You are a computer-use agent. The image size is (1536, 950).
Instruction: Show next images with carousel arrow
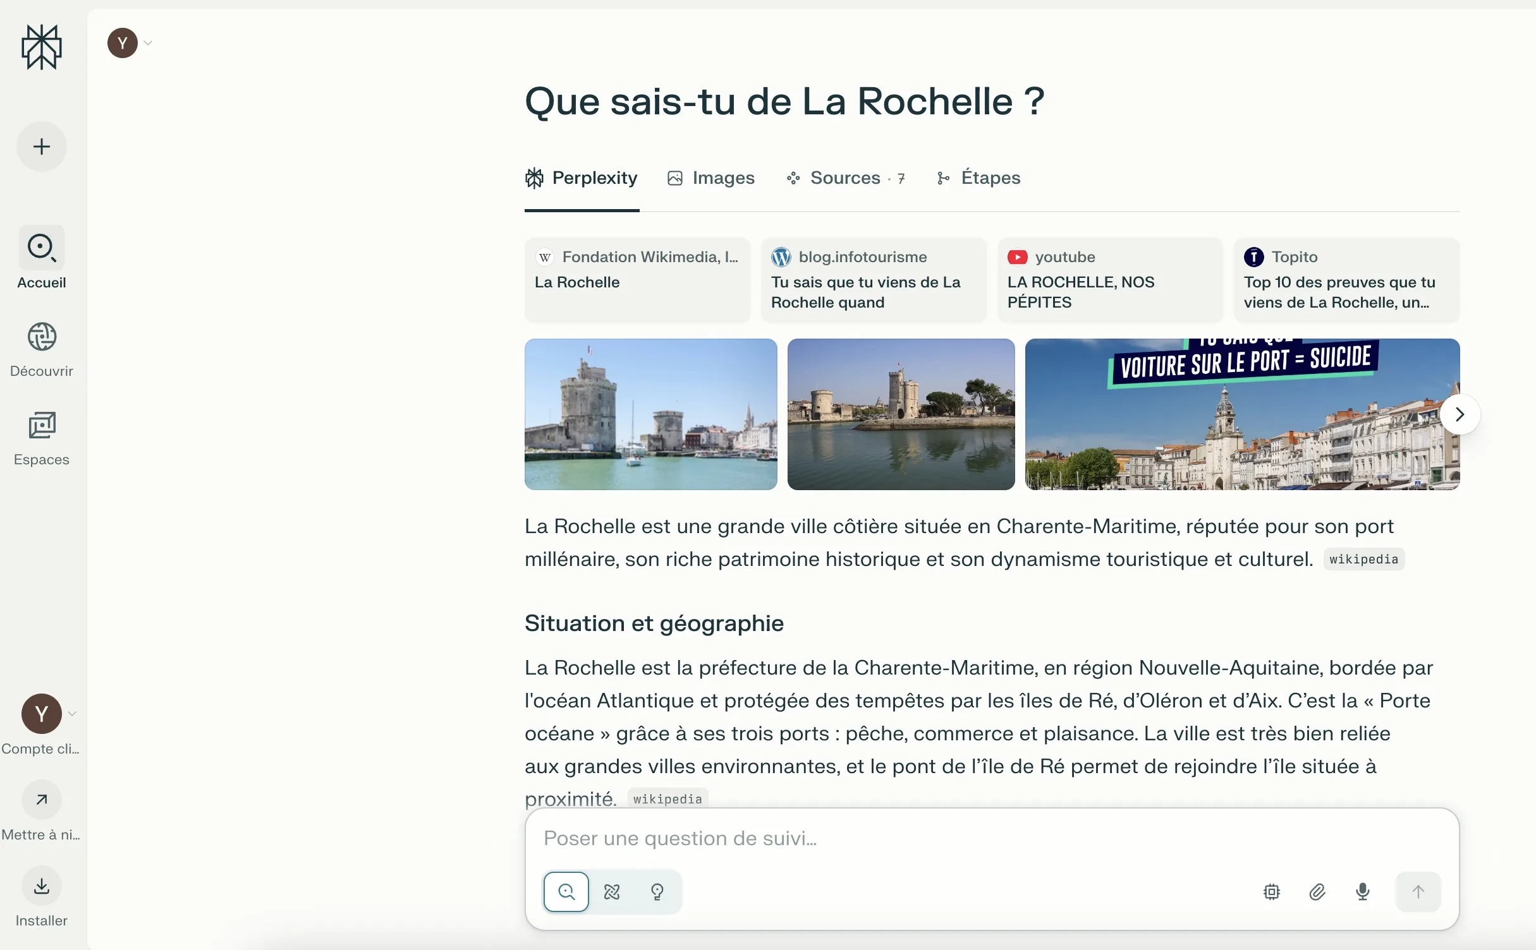click(1460, 414)
